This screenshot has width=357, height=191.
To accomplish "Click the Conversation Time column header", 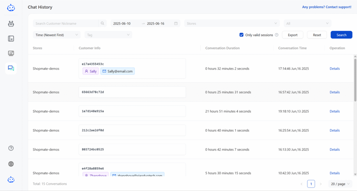I will 293,48.
